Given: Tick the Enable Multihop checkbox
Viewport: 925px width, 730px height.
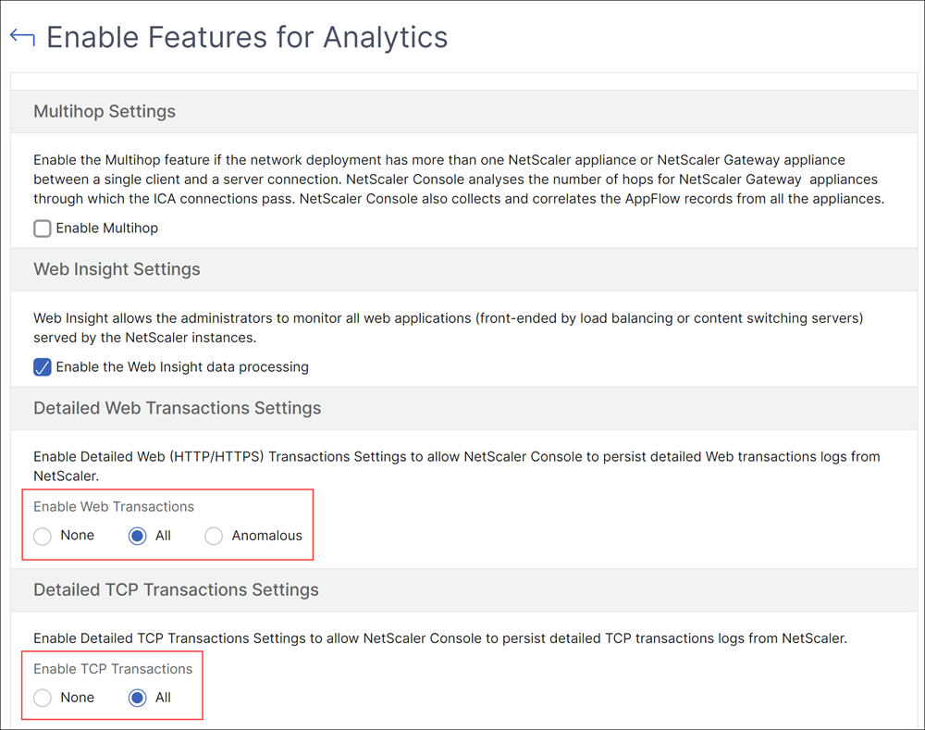Looking at the screenshot, I should 43,229.
